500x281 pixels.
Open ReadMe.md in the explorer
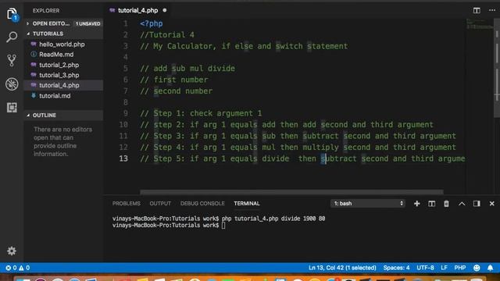56,55
